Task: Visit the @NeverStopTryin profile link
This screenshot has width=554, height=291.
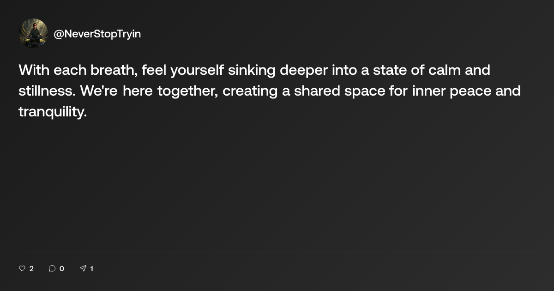Action: tap(97, 34)
